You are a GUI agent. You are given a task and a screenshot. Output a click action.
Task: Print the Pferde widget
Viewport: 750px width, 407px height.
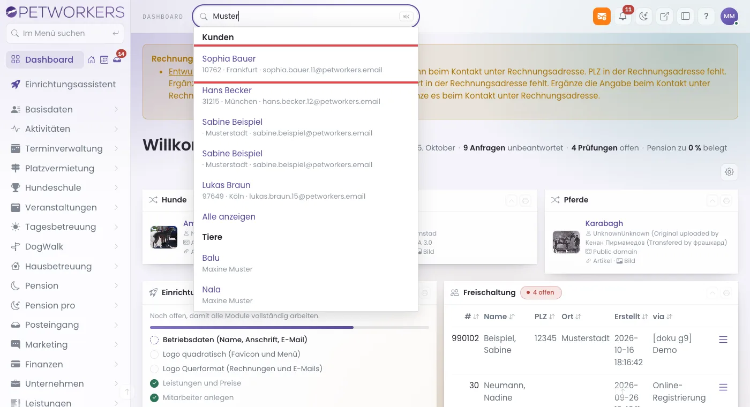click(x=726, y=201)
